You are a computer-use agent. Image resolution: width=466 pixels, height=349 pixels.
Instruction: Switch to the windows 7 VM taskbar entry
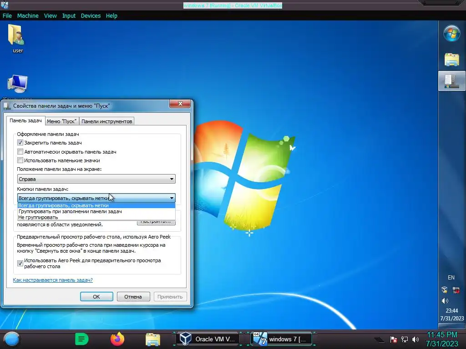pos(281,339)
